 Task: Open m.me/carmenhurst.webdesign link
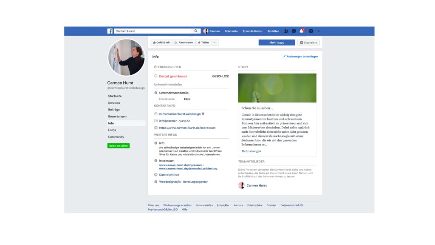180,114
